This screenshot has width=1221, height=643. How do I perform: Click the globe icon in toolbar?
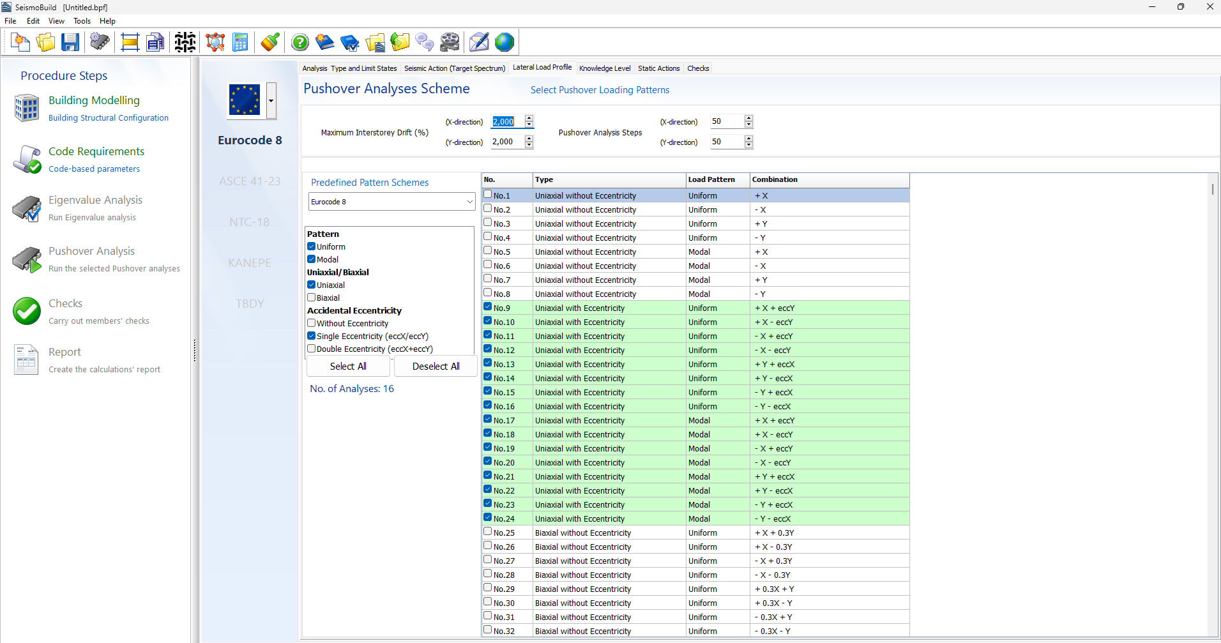point(504,43)
